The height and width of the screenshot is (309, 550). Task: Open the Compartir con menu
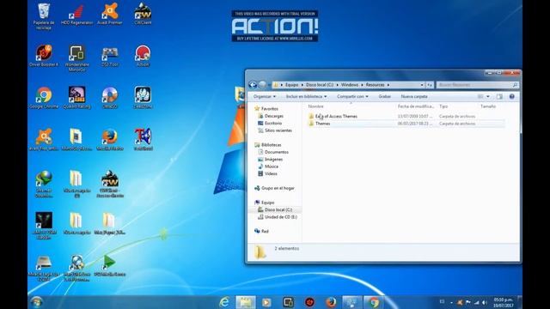tap(352, 96)
